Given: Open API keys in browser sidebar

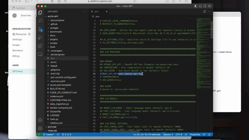Looking at the screenshot, I should (x=18, y=71).
